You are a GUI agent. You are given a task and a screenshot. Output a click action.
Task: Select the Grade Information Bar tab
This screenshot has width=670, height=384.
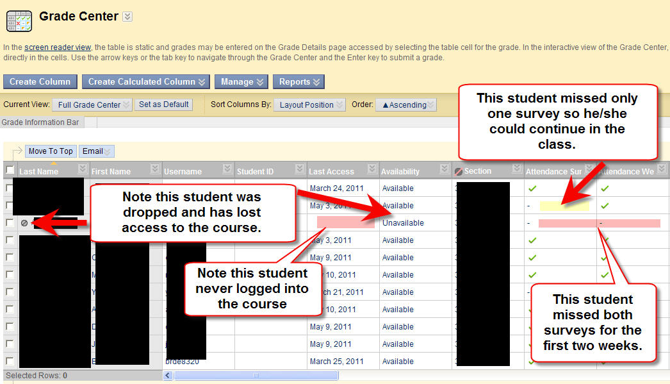42,122
